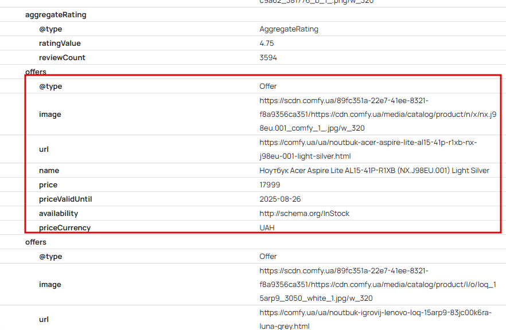Open the Lenovo loq_15arp9 image URL
The height and width of the screenshot is (330, 506).
(377, 285)
